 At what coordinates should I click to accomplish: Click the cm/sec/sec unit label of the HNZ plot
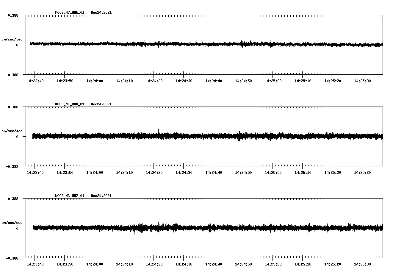click(x=12, y=223)
